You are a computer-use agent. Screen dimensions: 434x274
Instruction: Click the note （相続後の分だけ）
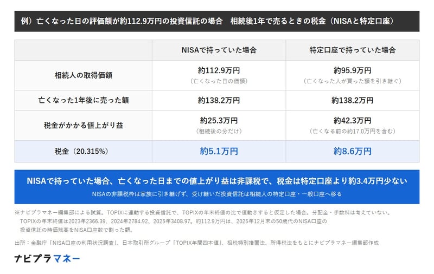pos(219,131)
